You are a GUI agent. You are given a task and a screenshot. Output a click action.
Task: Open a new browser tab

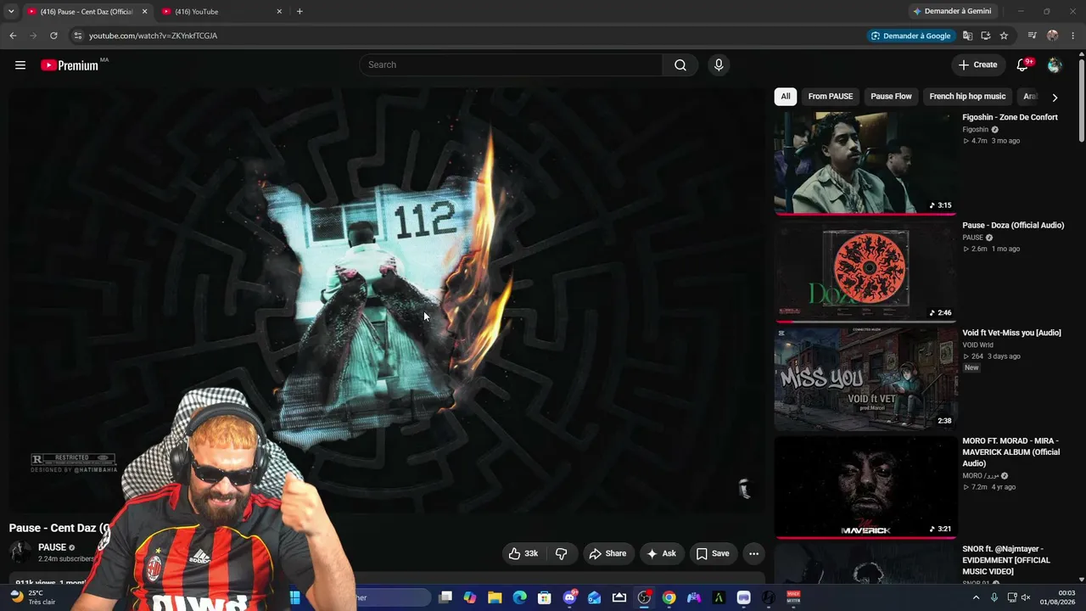click(299, 12)
